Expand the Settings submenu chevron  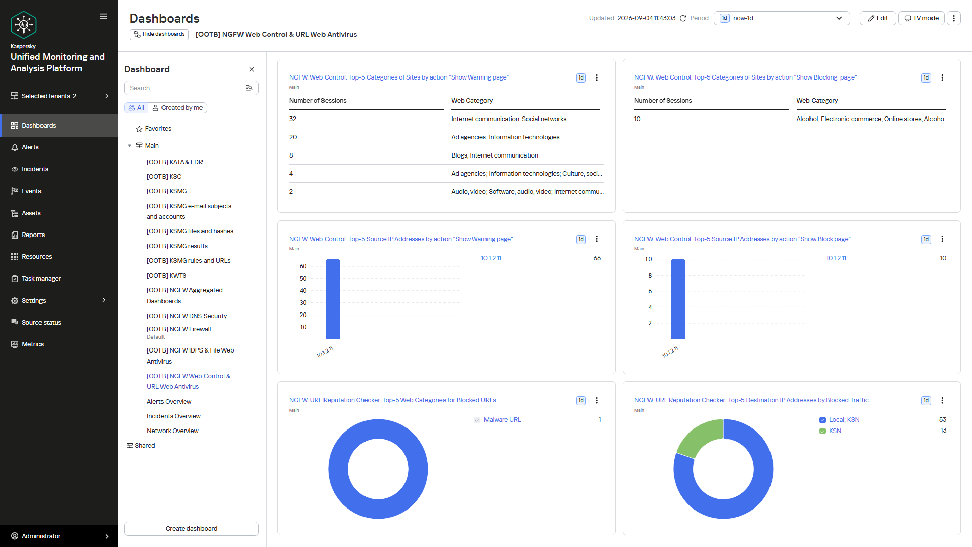[x=104, y=300]
